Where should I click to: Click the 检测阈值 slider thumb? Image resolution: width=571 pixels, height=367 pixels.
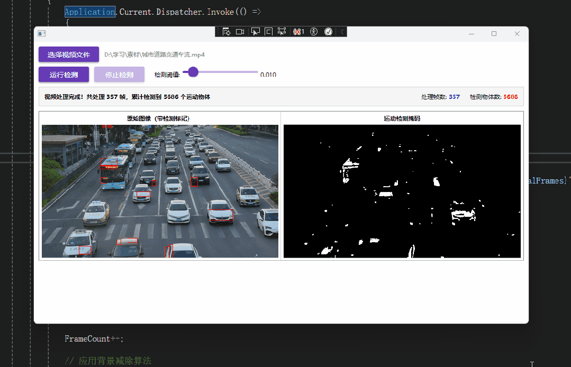[193, 72]
